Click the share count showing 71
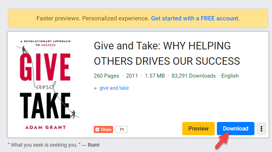 tap(122, 129)
